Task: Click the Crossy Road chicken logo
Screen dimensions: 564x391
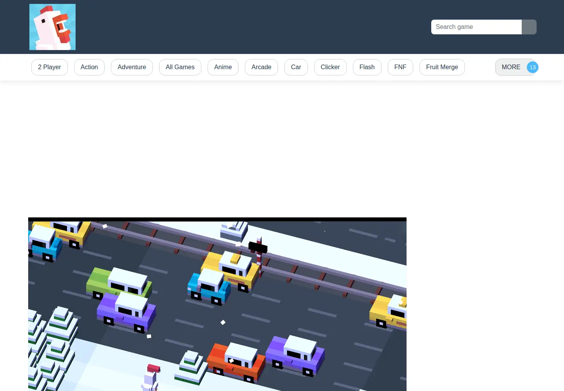Action: tap(52, 27)
